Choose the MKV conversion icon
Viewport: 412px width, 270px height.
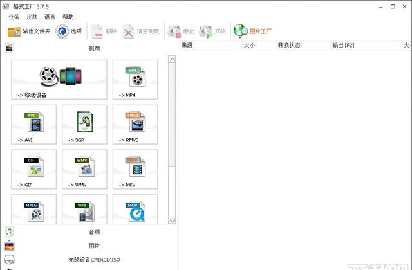click(136, 170)
